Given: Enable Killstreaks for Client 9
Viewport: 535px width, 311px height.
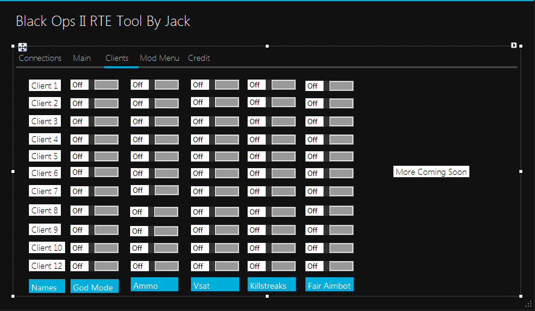Looking at the screenshot, I should (x=272, y=230).
